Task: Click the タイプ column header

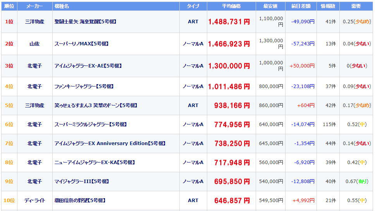Action: (x=193, y=6)
